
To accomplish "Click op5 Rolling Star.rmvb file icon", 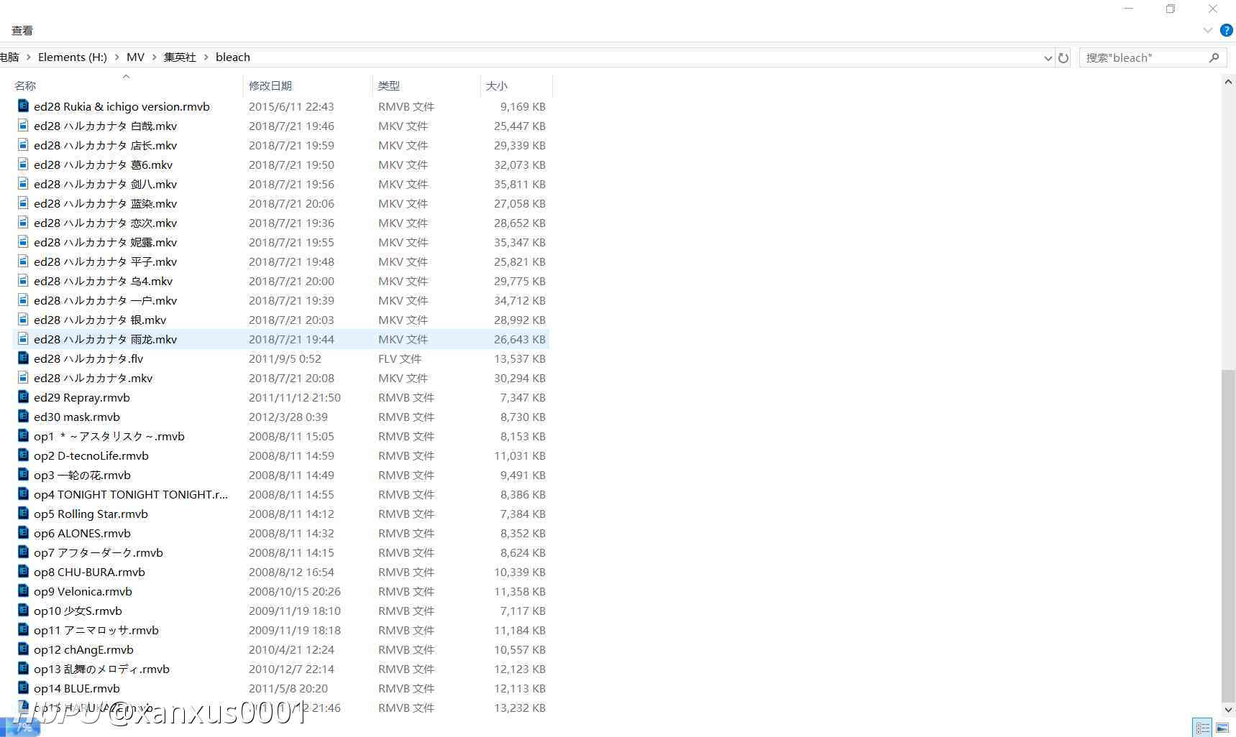I will pos(23,513).
